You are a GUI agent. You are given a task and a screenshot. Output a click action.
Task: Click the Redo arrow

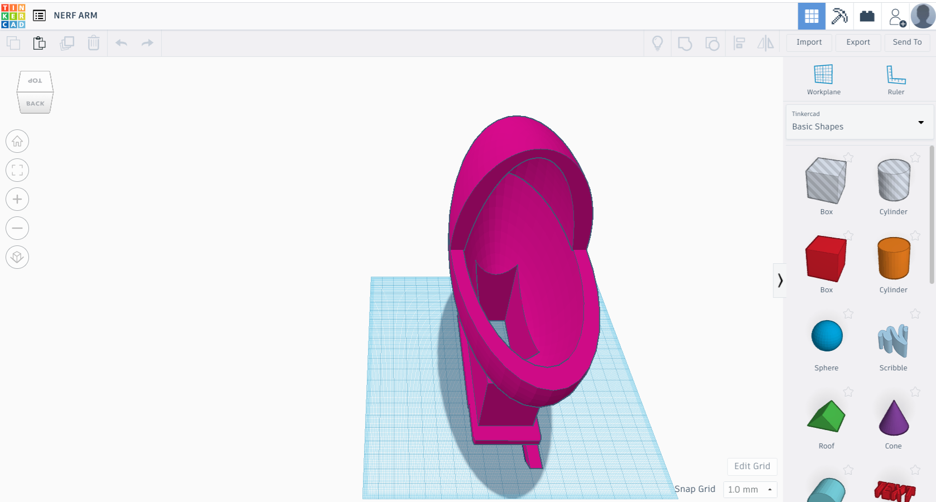[147, 43]
